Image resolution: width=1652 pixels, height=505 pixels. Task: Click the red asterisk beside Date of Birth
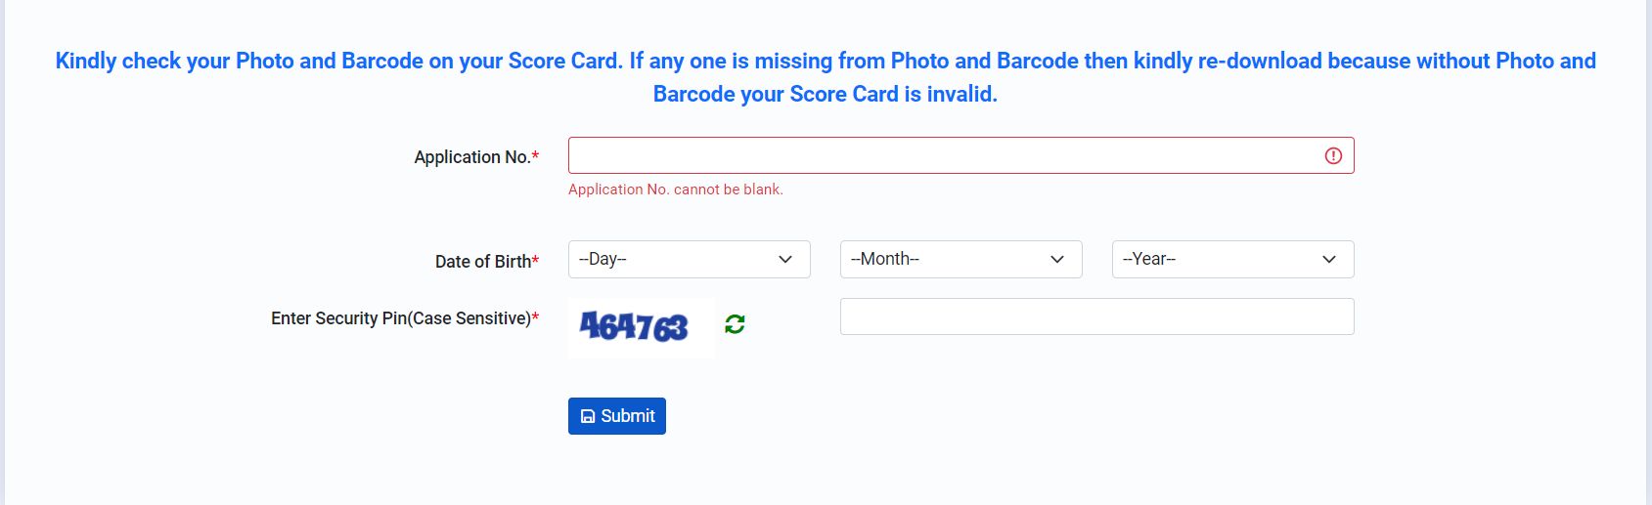(x=535, y=260)
